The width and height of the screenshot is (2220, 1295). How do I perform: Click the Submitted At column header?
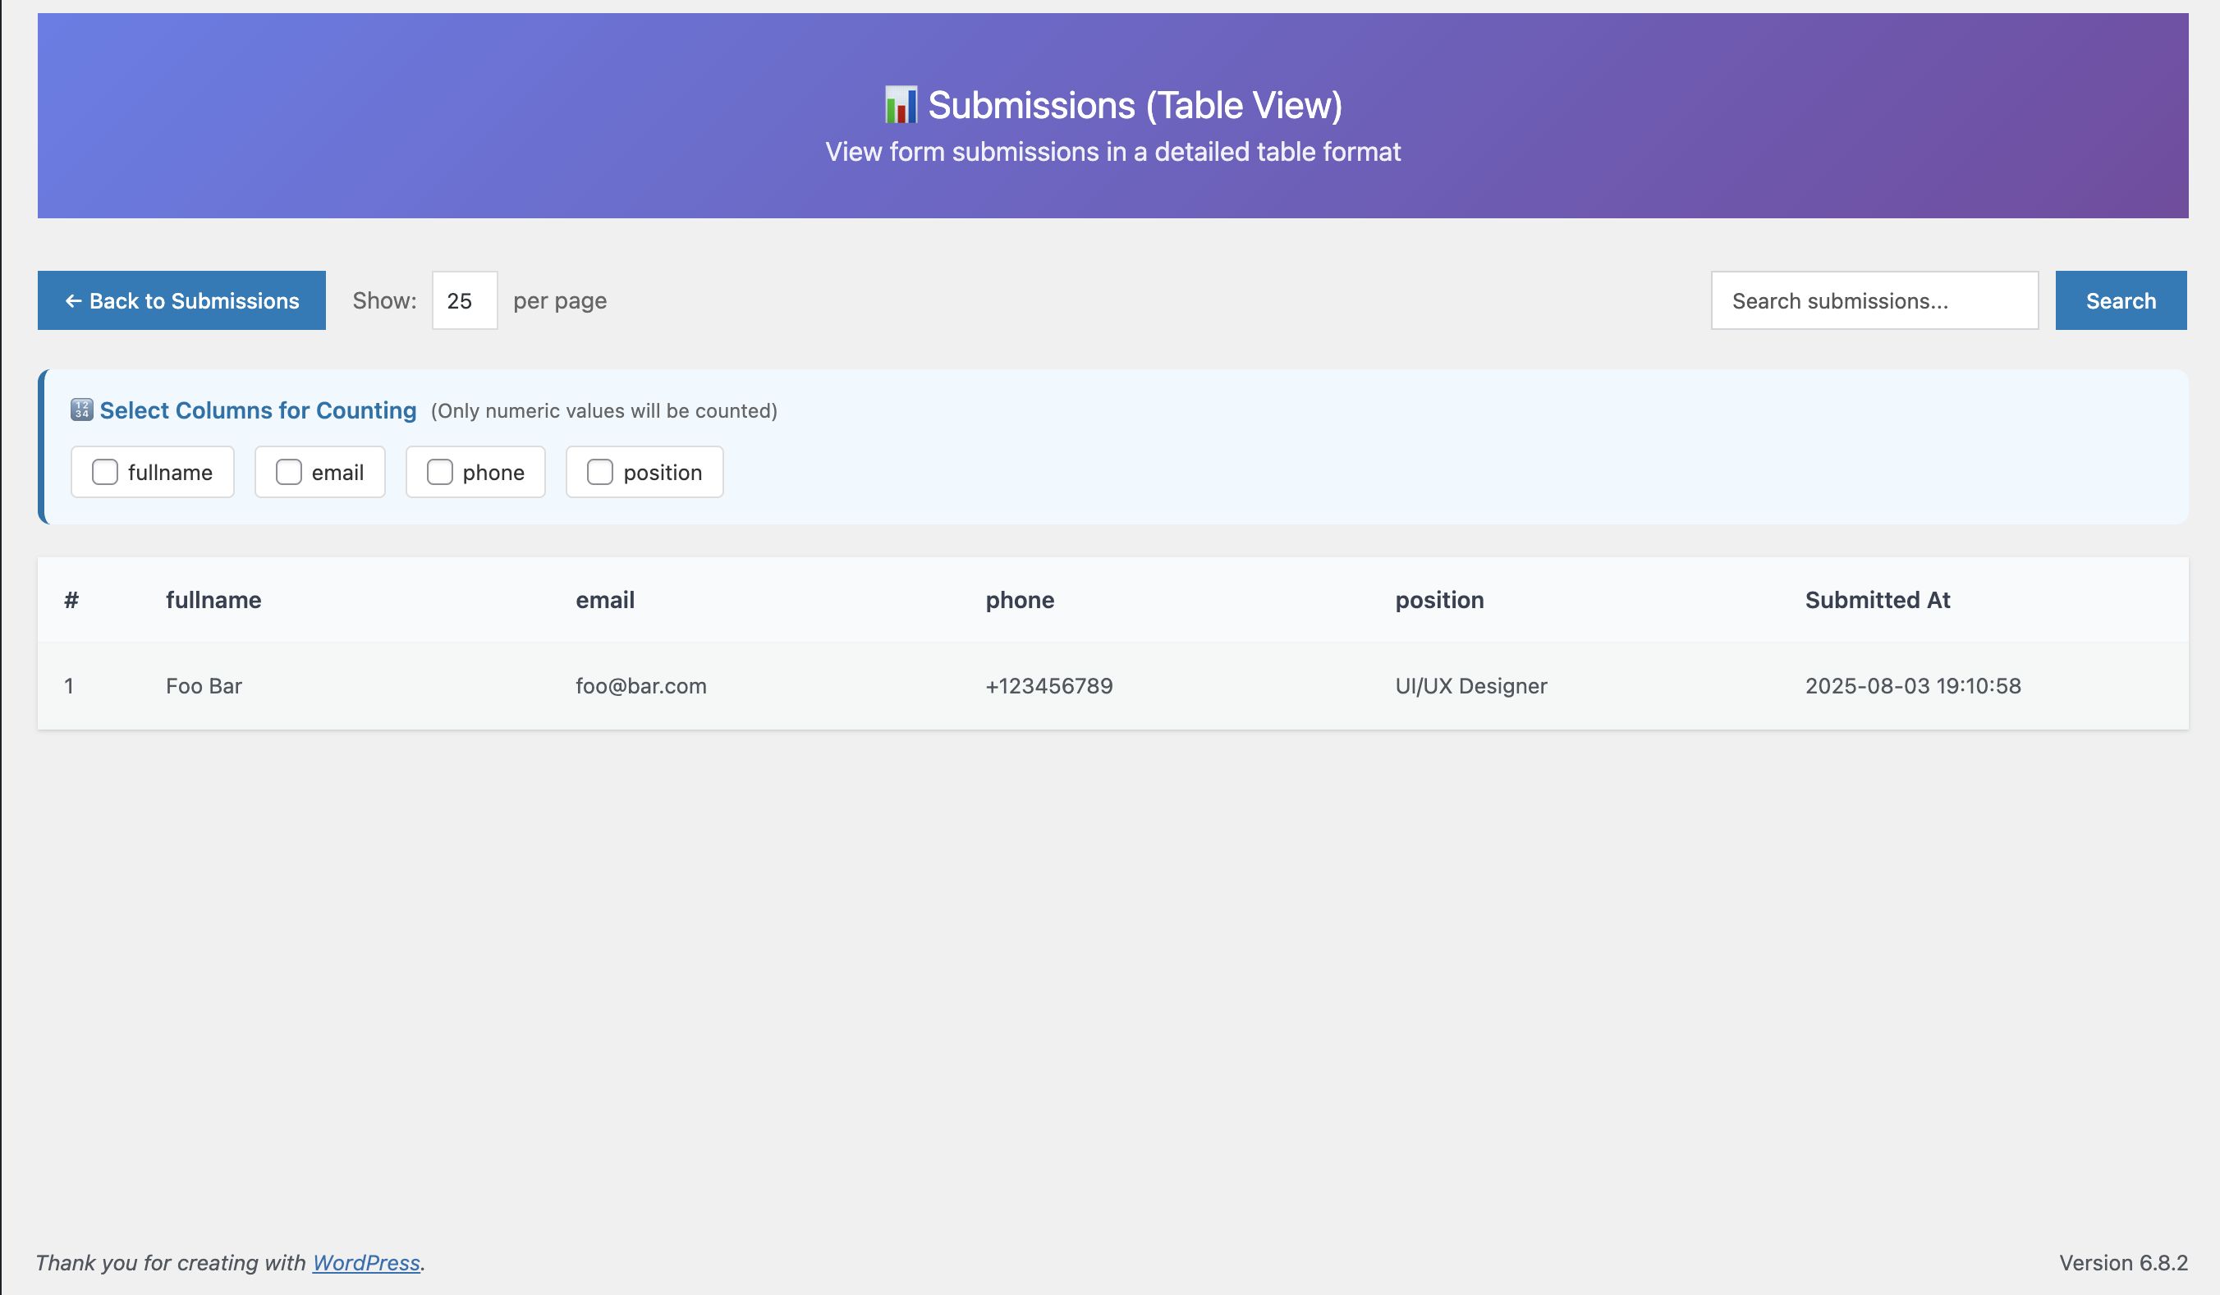[1877, 601]
